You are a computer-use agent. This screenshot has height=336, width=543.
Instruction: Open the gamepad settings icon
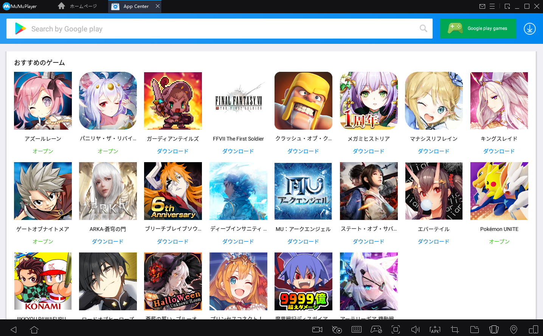click(x=376, y=330)
